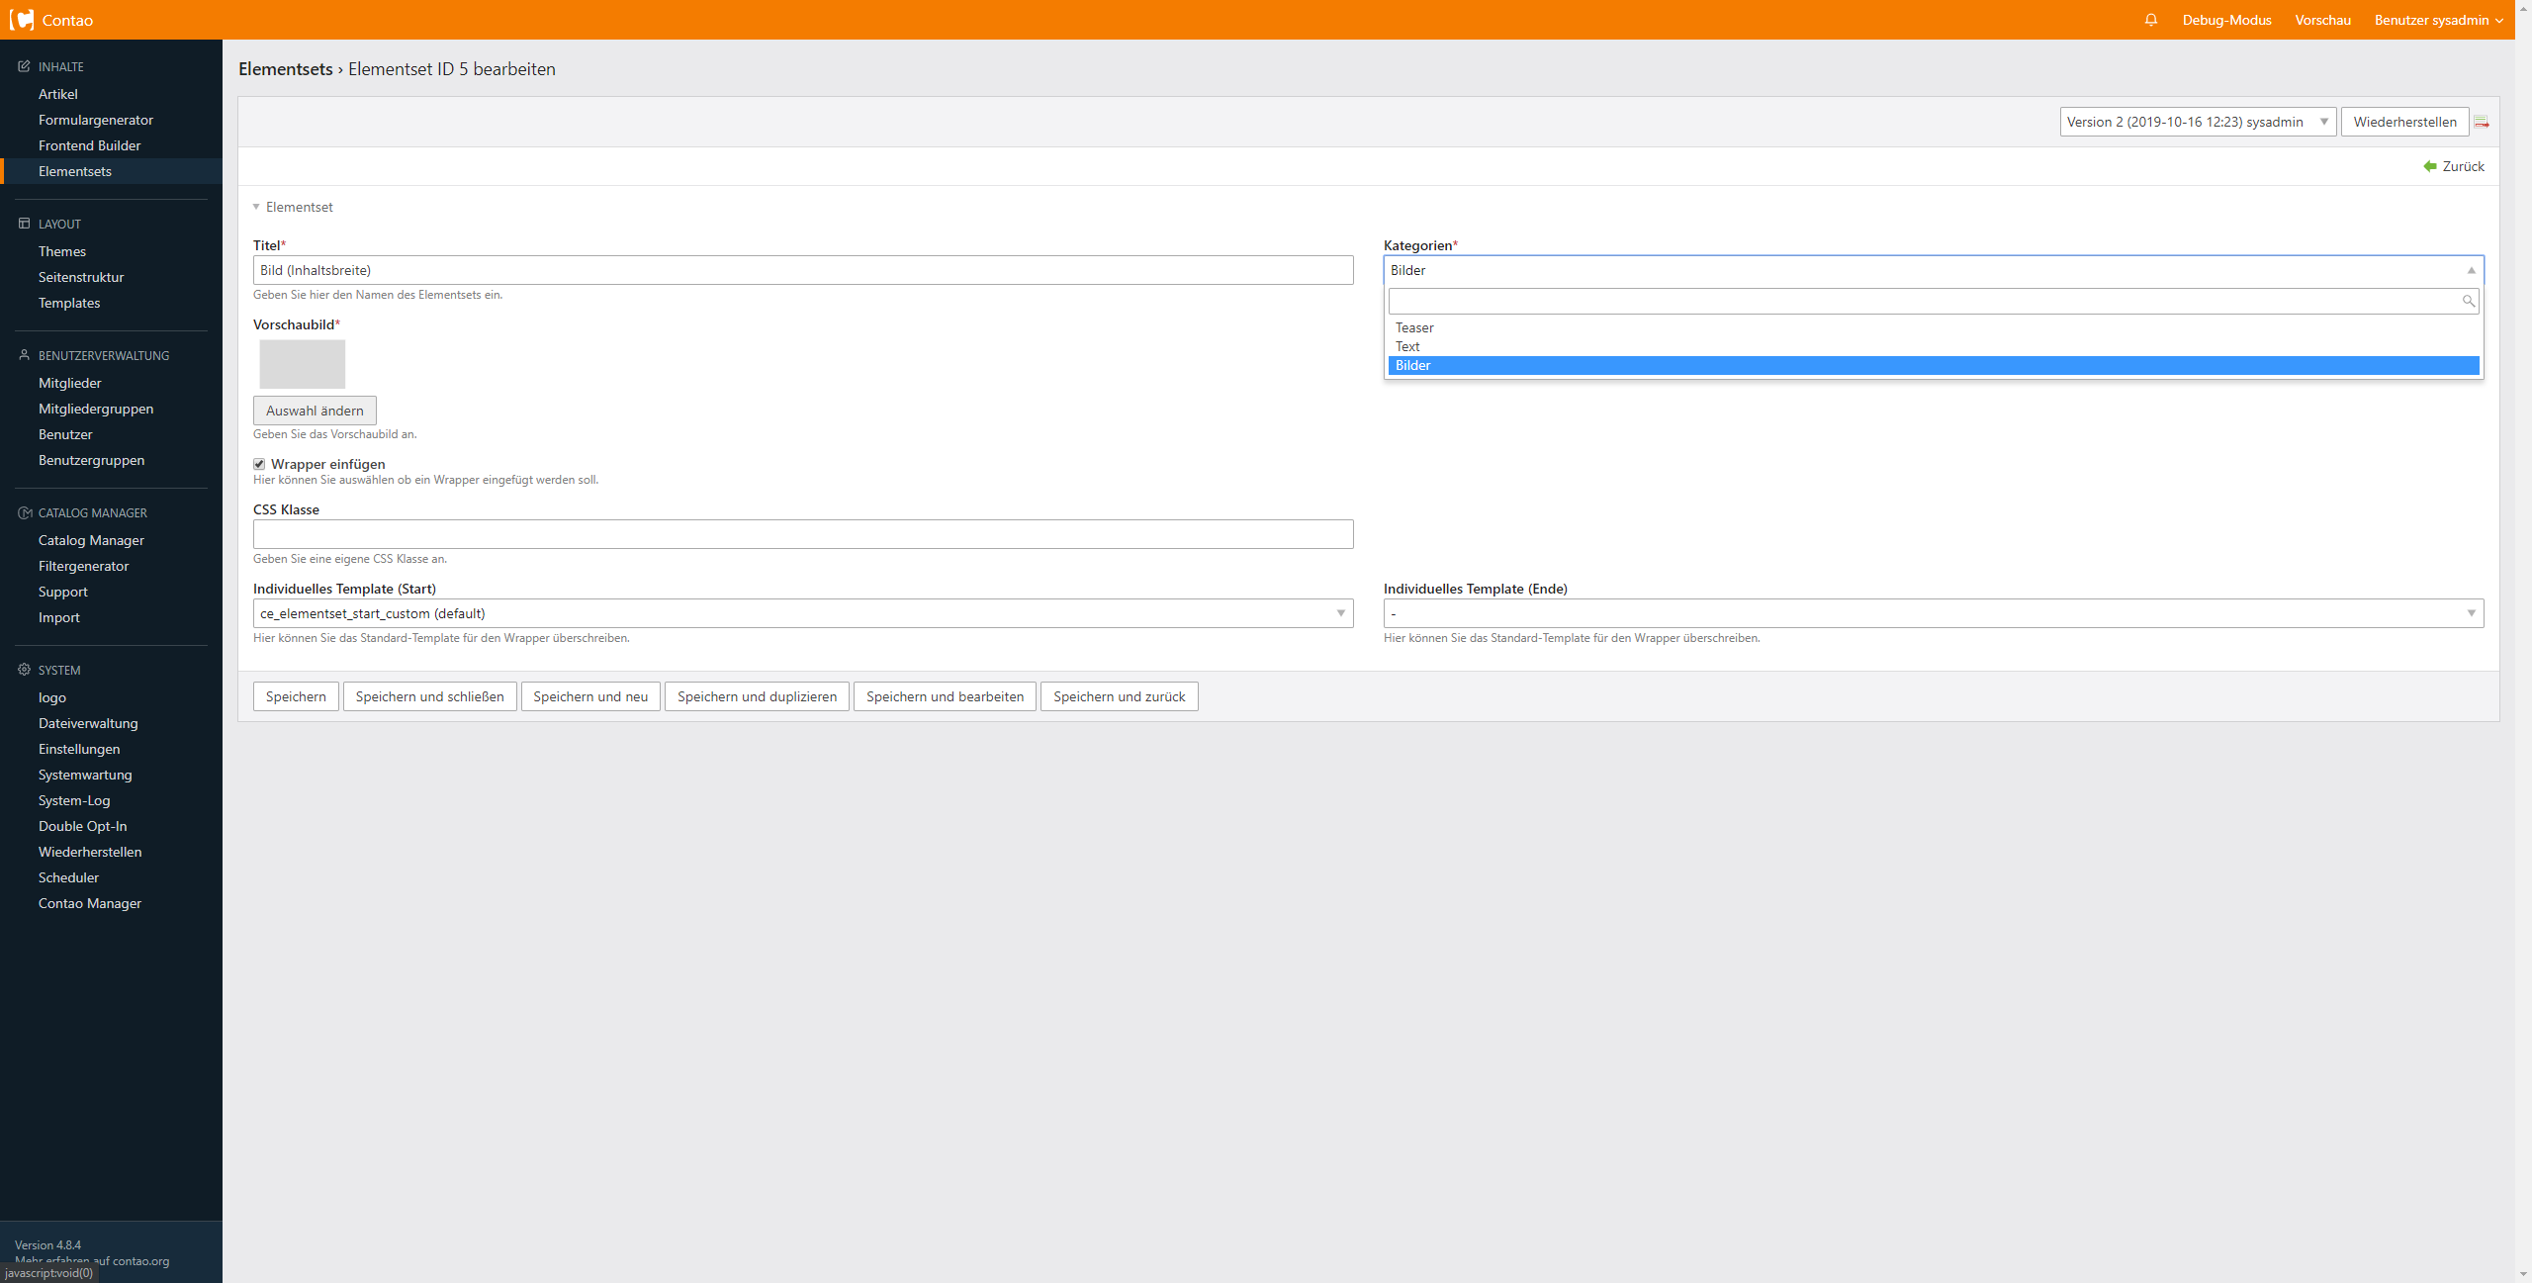Click into the CSS Klasse input field
This screenshot has width=2532, height=1283.
point(802,534)
